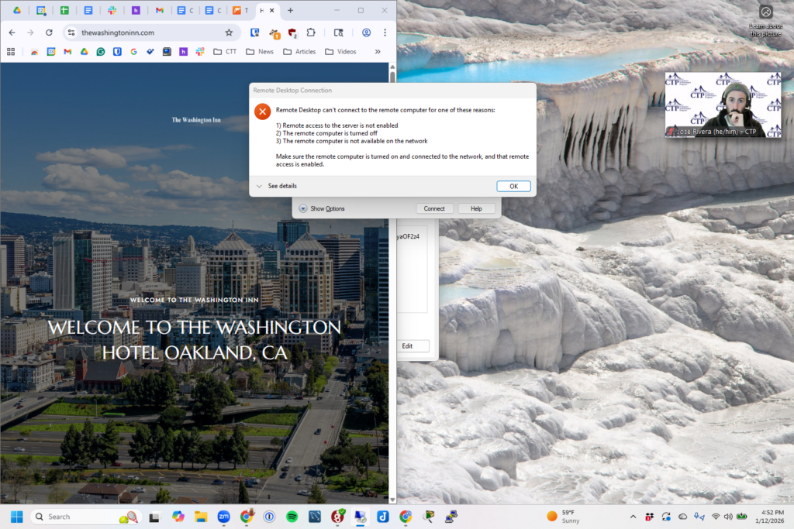Image resolution: width=794 pixels, height=529 pixels.
Task: Switch to the Gmail browser tab
Action: (160, 11)
